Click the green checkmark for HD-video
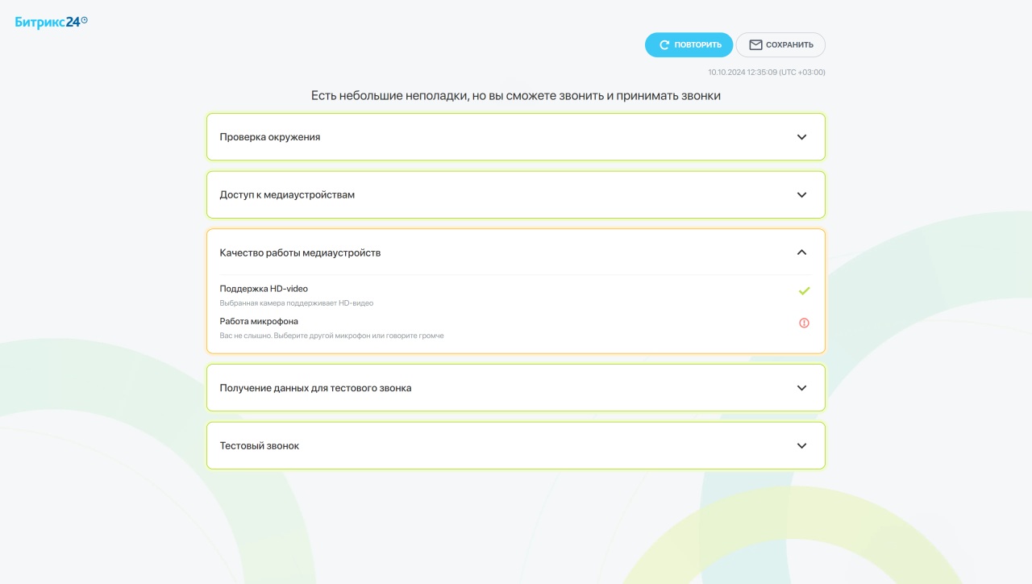This screenshot has height=584, width=1032. tap(804, 291)
